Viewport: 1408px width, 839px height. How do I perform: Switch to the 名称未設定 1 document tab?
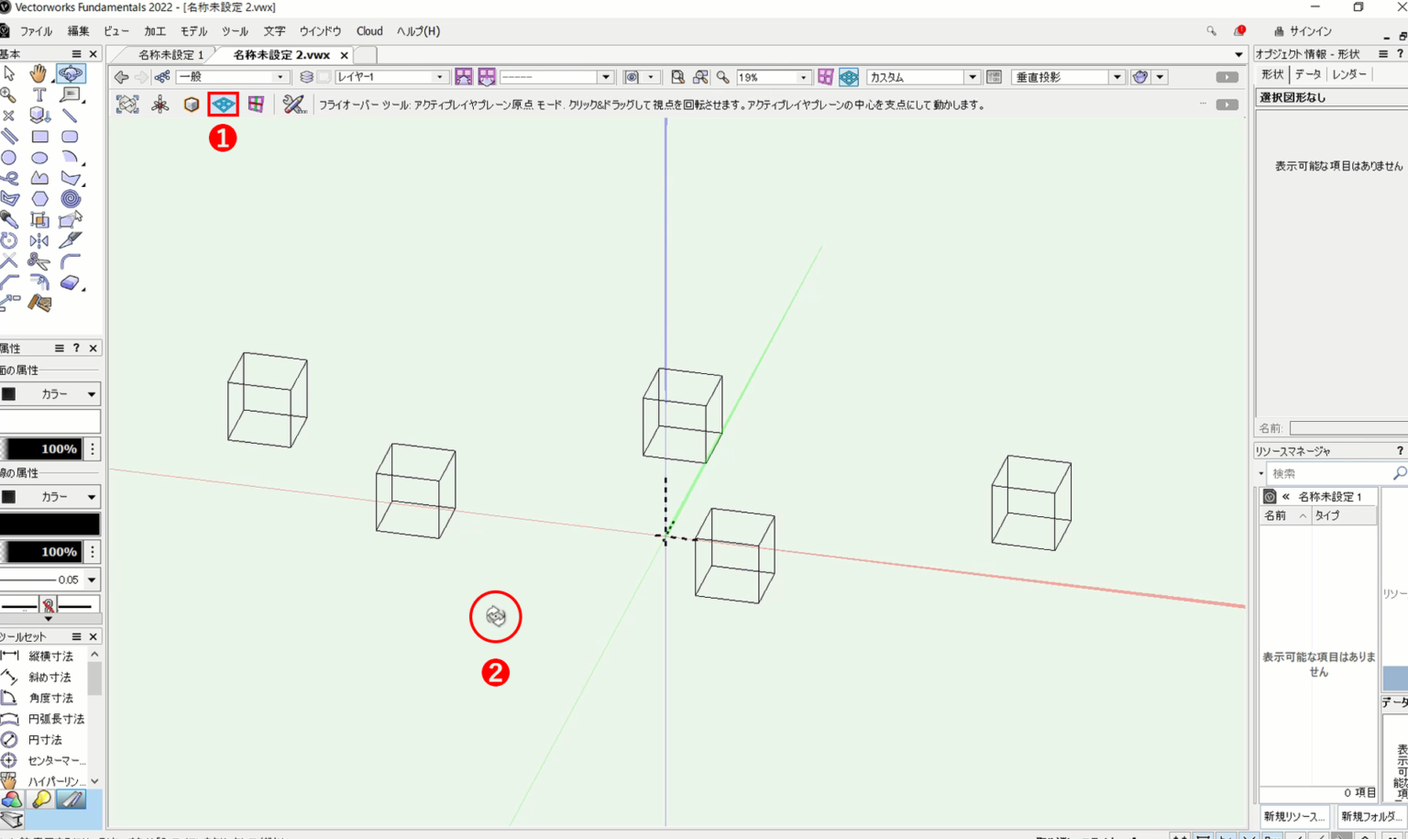click(170, 55)
